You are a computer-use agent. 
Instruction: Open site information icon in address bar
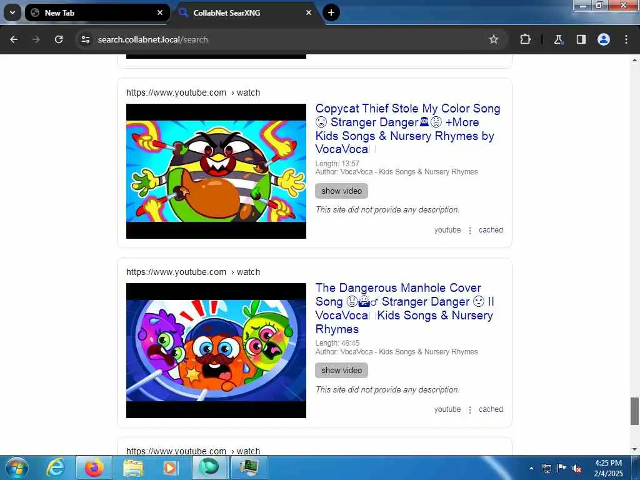pos(85,39)
